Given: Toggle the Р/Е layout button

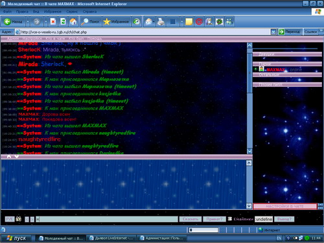Looking at the screenshot, I should (x=10, y=219).
